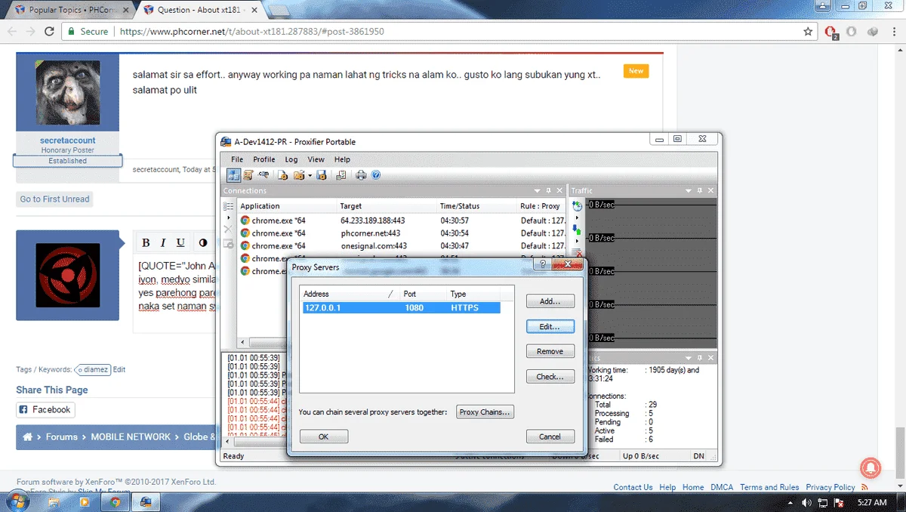This screenshot has width=906, height=512.
Task: Open the Forums breadcrumb link
Action: coord(62,436)
